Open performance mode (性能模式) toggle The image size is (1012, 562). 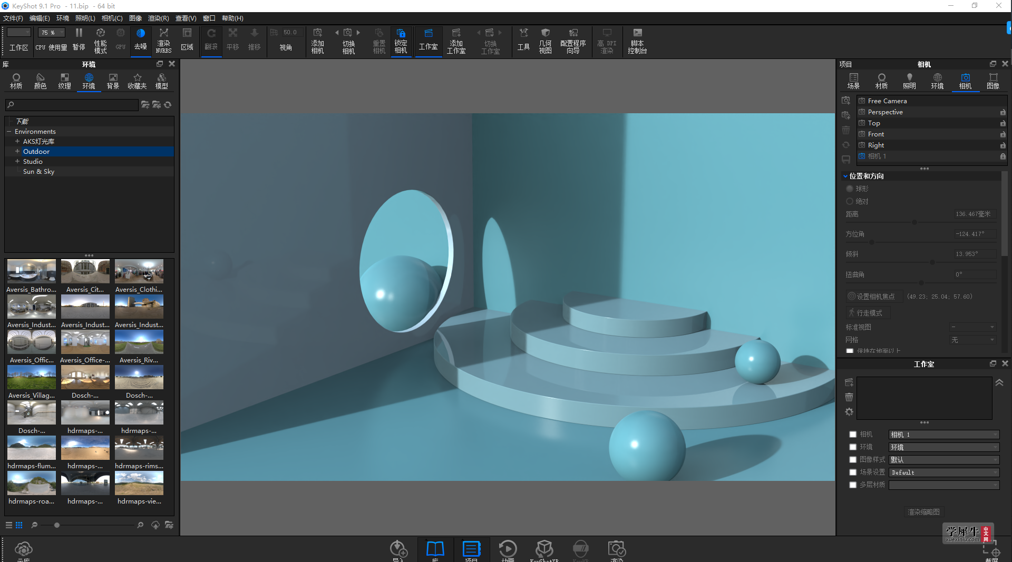100,40
